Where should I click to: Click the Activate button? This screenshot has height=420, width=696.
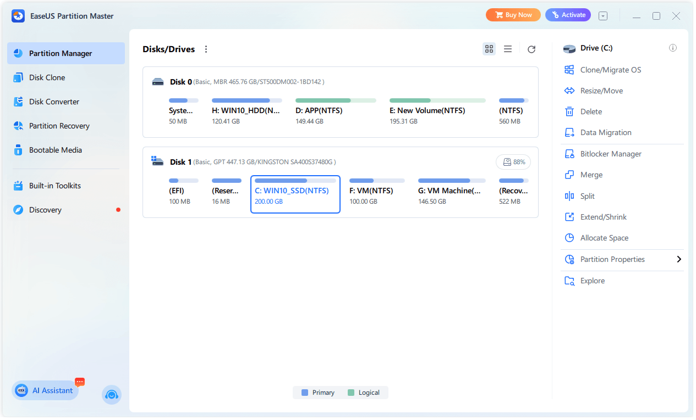click(568, 15)
